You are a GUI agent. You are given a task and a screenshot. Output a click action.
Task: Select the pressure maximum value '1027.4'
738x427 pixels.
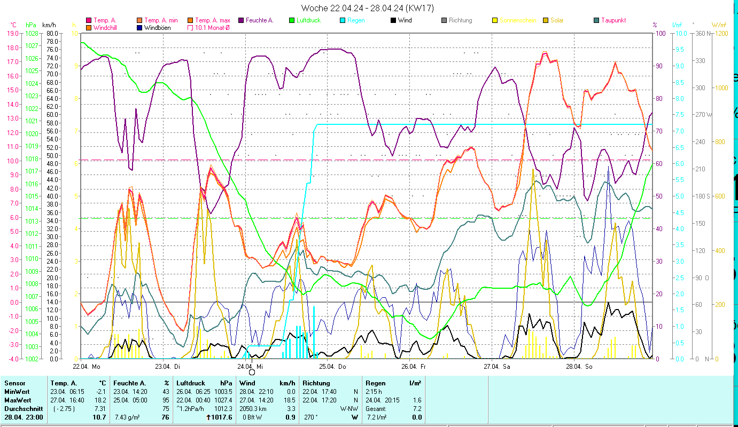point(223,400)
